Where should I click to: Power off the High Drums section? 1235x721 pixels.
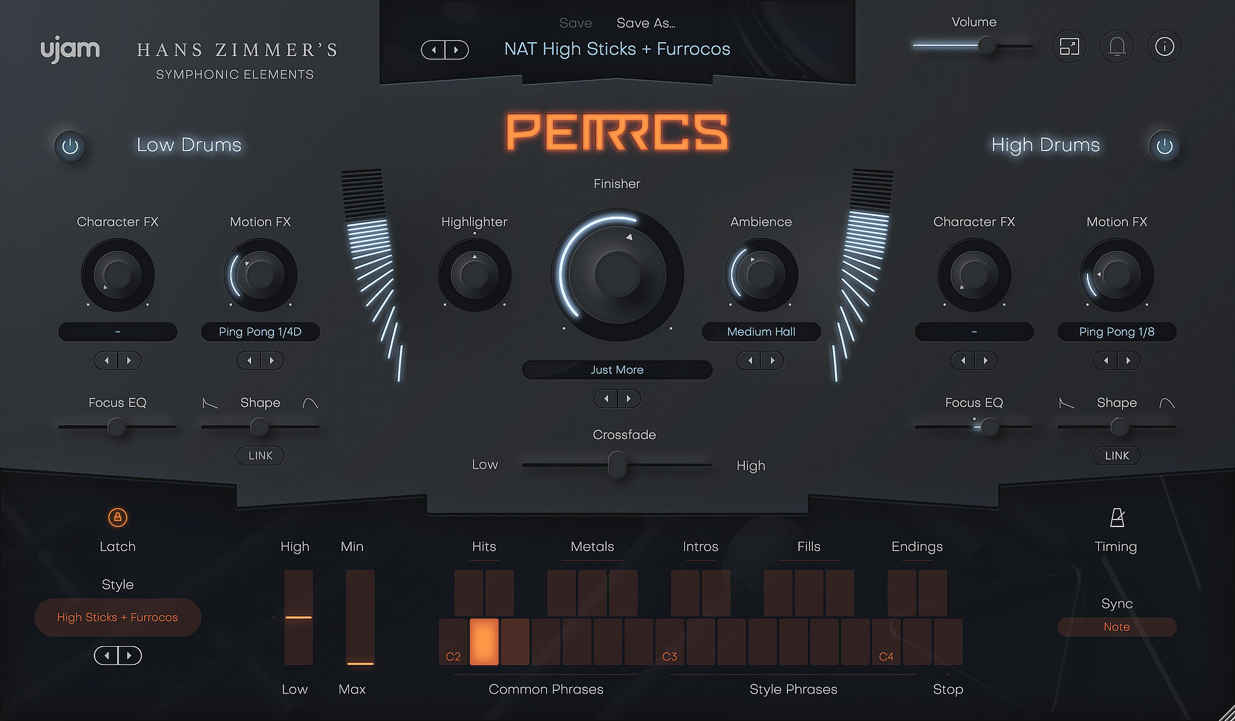point(1164,146)
